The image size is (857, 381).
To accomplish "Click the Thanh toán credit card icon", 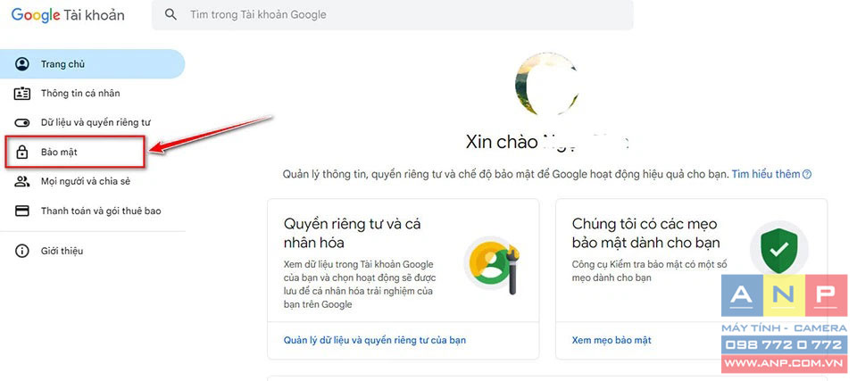I will (x=21, y=211).
